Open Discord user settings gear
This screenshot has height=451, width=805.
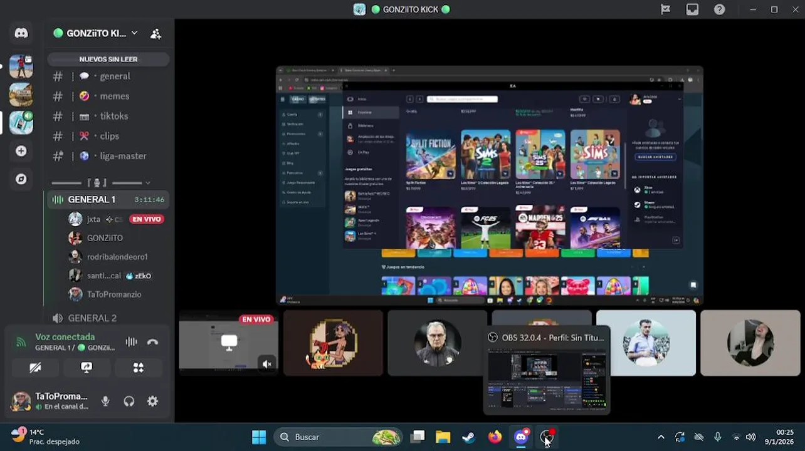[x=152, y=402]
